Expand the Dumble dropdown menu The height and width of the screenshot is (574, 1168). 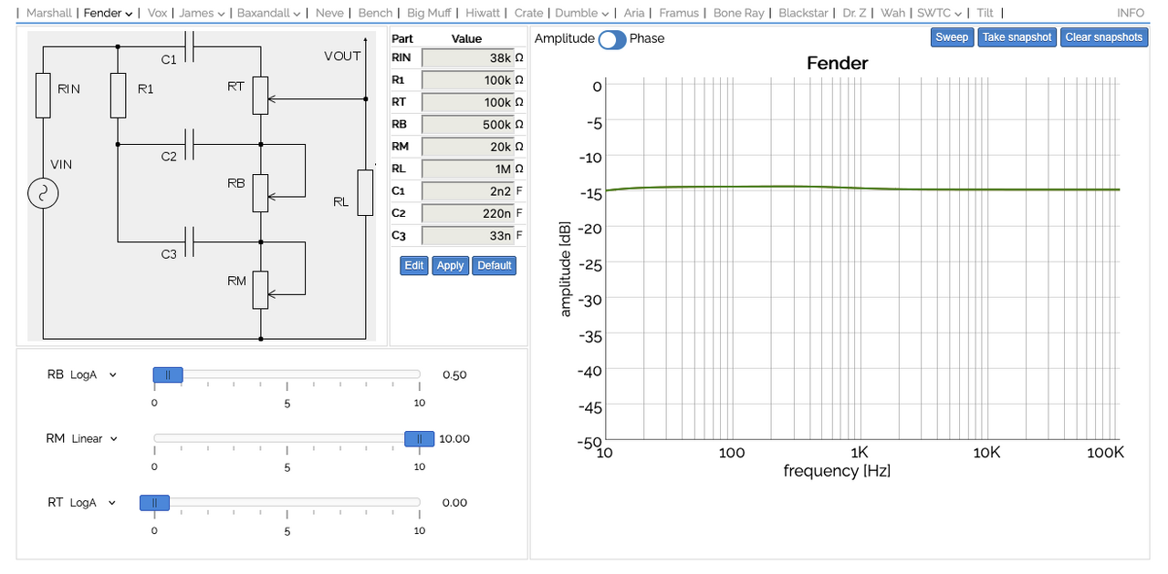coord(582,13)
